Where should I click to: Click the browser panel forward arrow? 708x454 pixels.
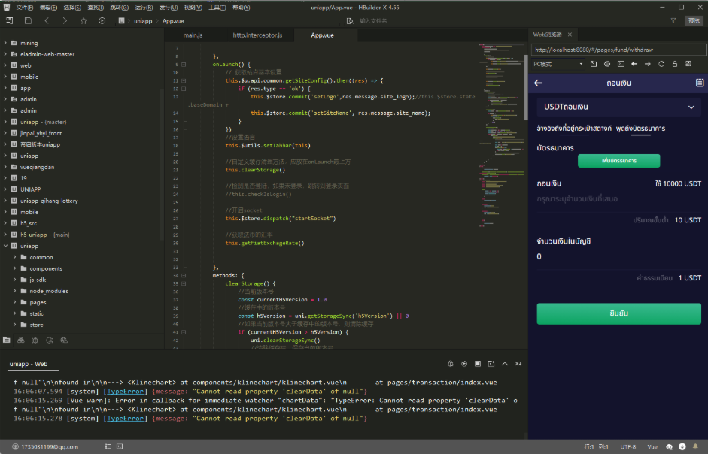pyautogui.click(x=648, y=64)
